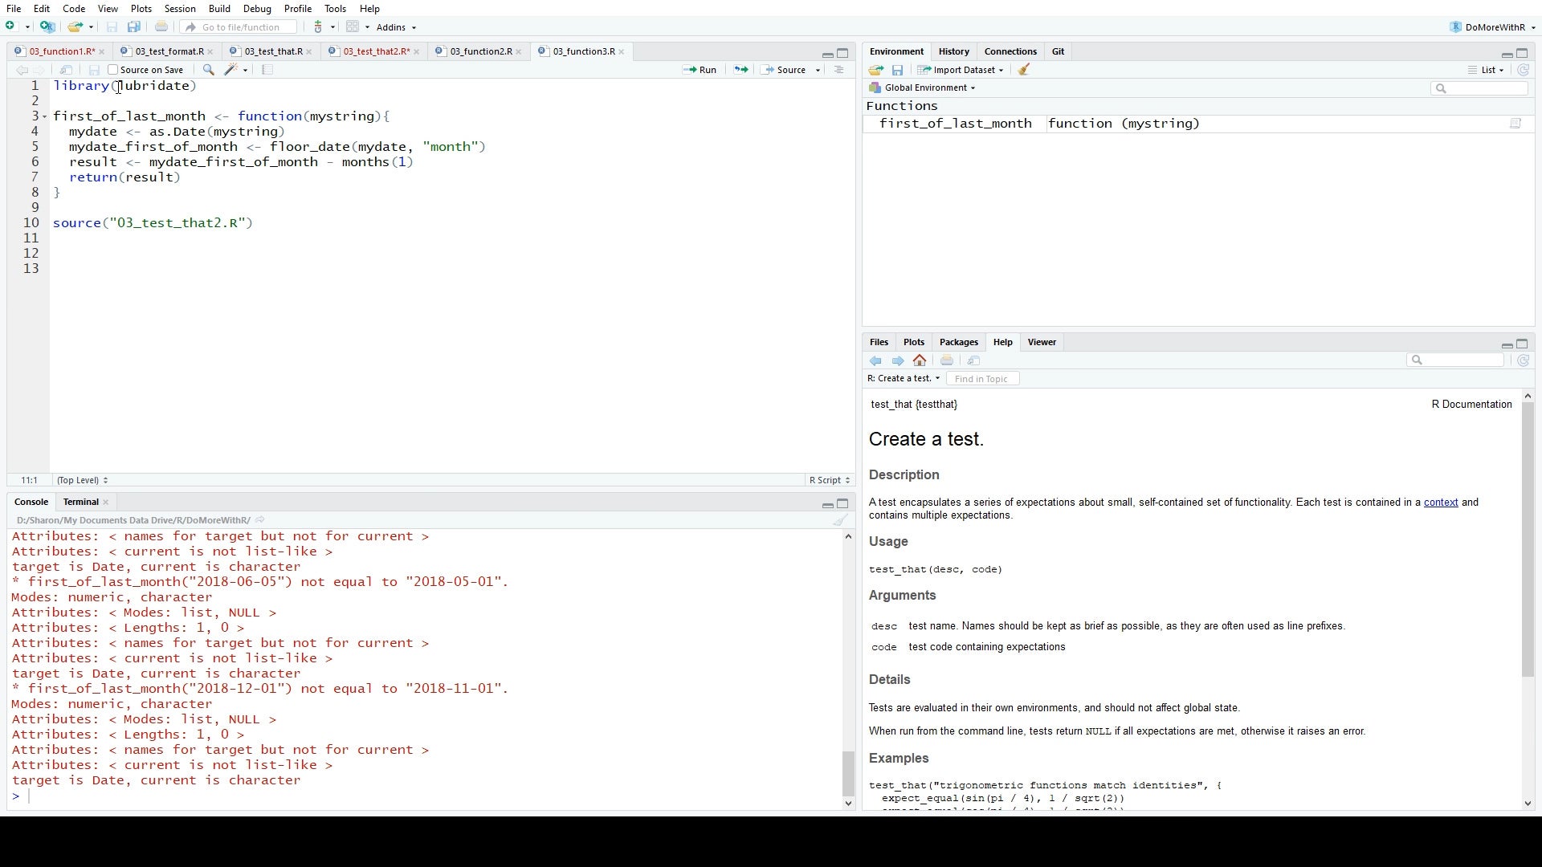Open the Addins dropdown menu

pyautogui.click(x=396, y=27)
